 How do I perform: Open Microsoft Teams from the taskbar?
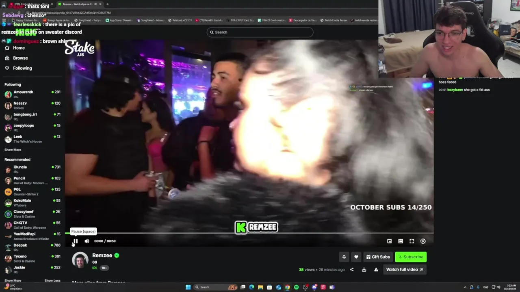tap(332, 287)
